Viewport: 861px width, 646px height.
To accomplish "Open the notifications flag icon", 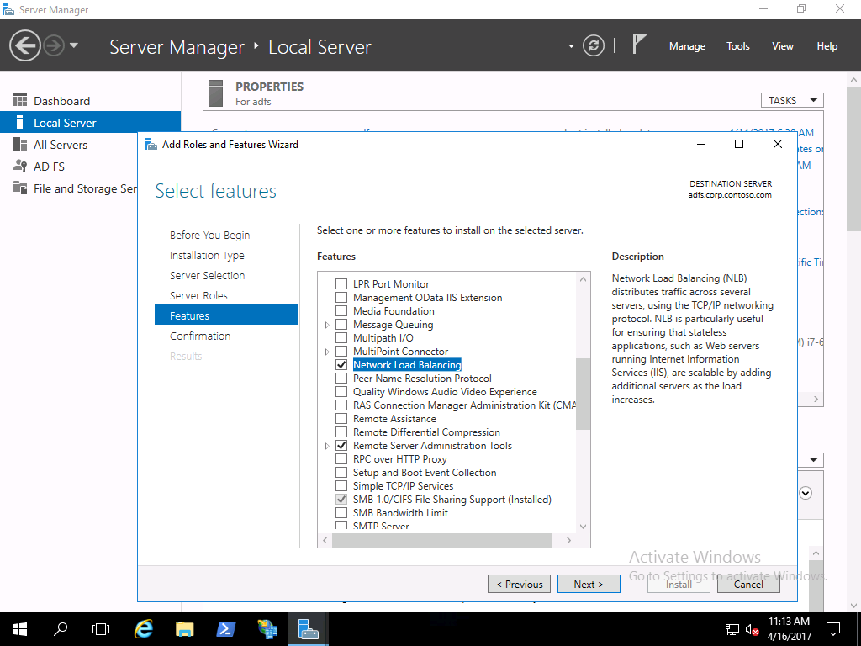I will [x=639, y=45].
